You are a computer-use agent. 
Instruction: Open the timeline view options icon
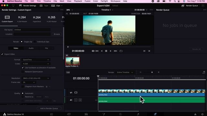(x=68, y=72)
